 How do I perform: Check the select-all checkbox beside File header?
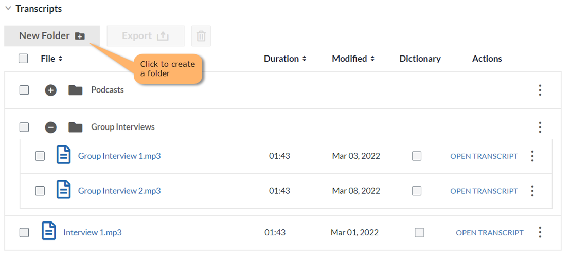[x=23, y=59]
